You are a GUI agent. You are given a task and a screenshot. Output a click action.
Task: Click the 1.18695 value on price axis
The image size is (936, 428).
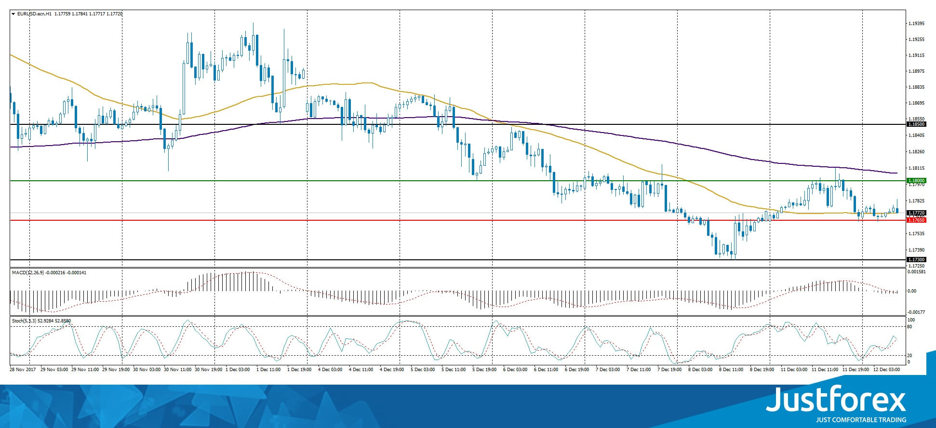916,103
